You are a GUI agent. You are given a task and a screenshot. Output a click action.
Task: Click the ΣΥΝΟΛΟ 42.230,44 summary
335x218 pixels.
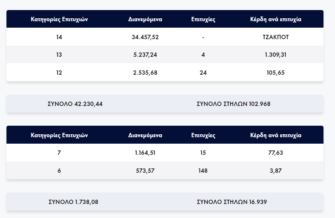coord(75,104)
